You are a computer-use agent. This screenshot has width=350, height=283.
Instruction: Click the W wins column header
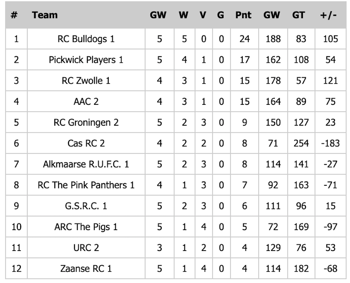tap(184, 15)
